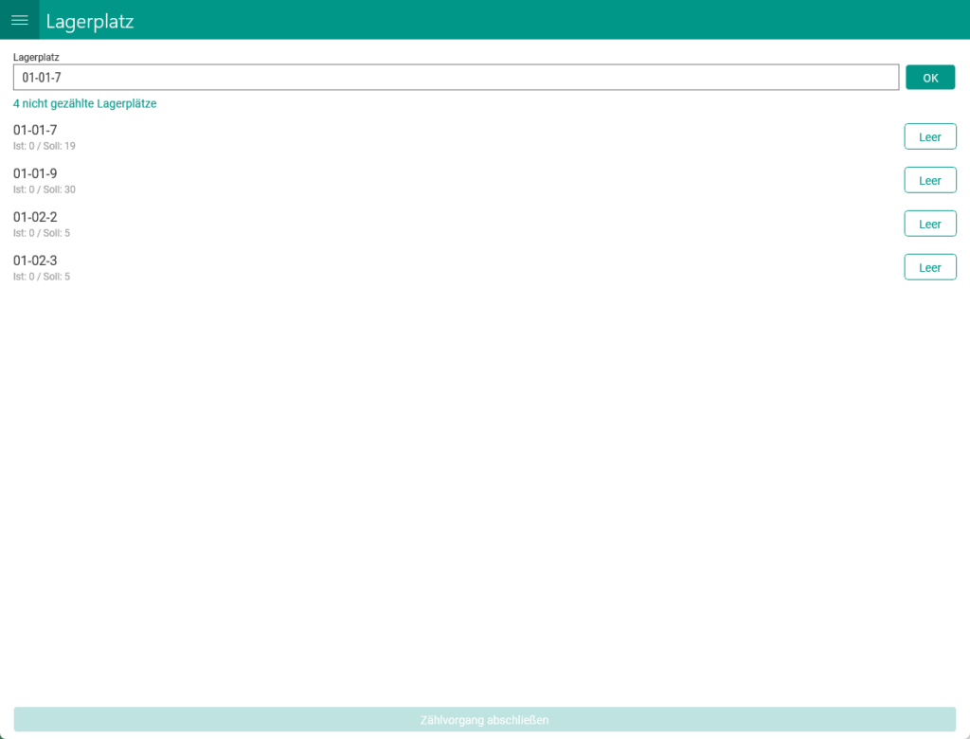This screenshot has height=739, width=970.
Task: Click the 'Ist: 0 / Soll: 19' subtext
Action: pyautogui.click(x=45, y=146)
